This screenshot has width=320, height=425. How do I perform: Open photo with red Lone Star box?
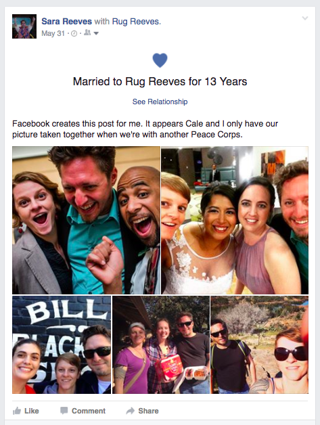point(161,344)
